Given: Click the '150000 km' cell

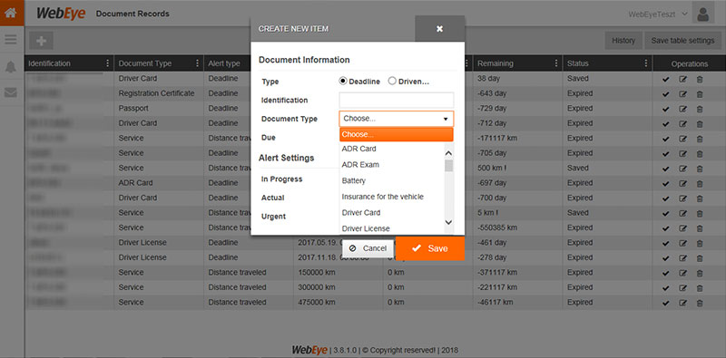Looking at the screenshot, I should pos(318,273).
